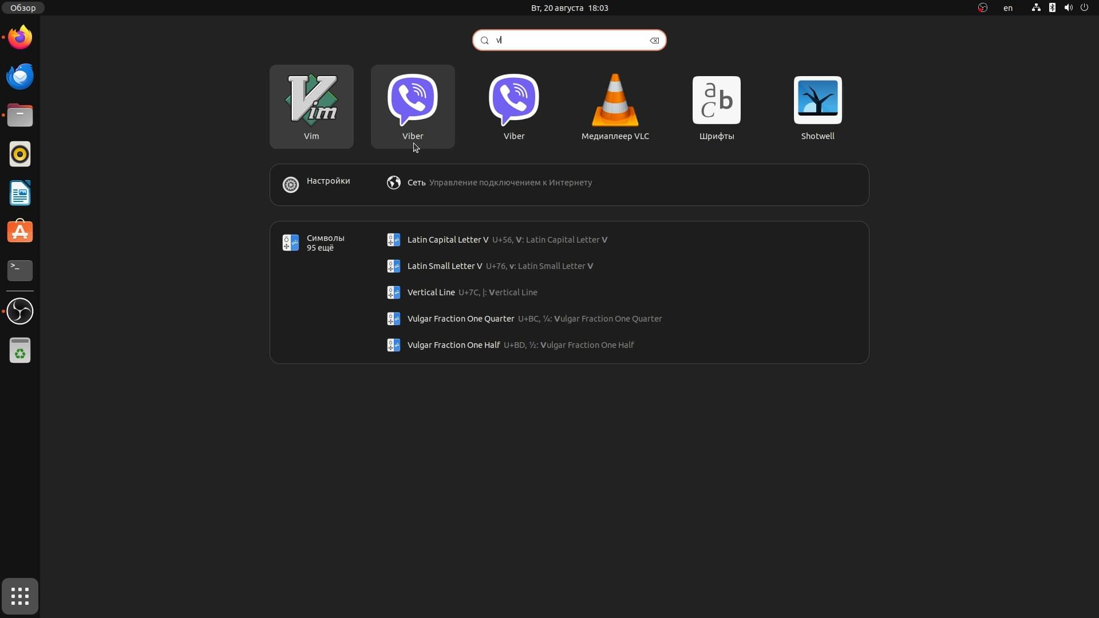Click the Обзор activities button
Viewport: 1099px width, 618px height.
pyautogui.click(x=23, y=8)
